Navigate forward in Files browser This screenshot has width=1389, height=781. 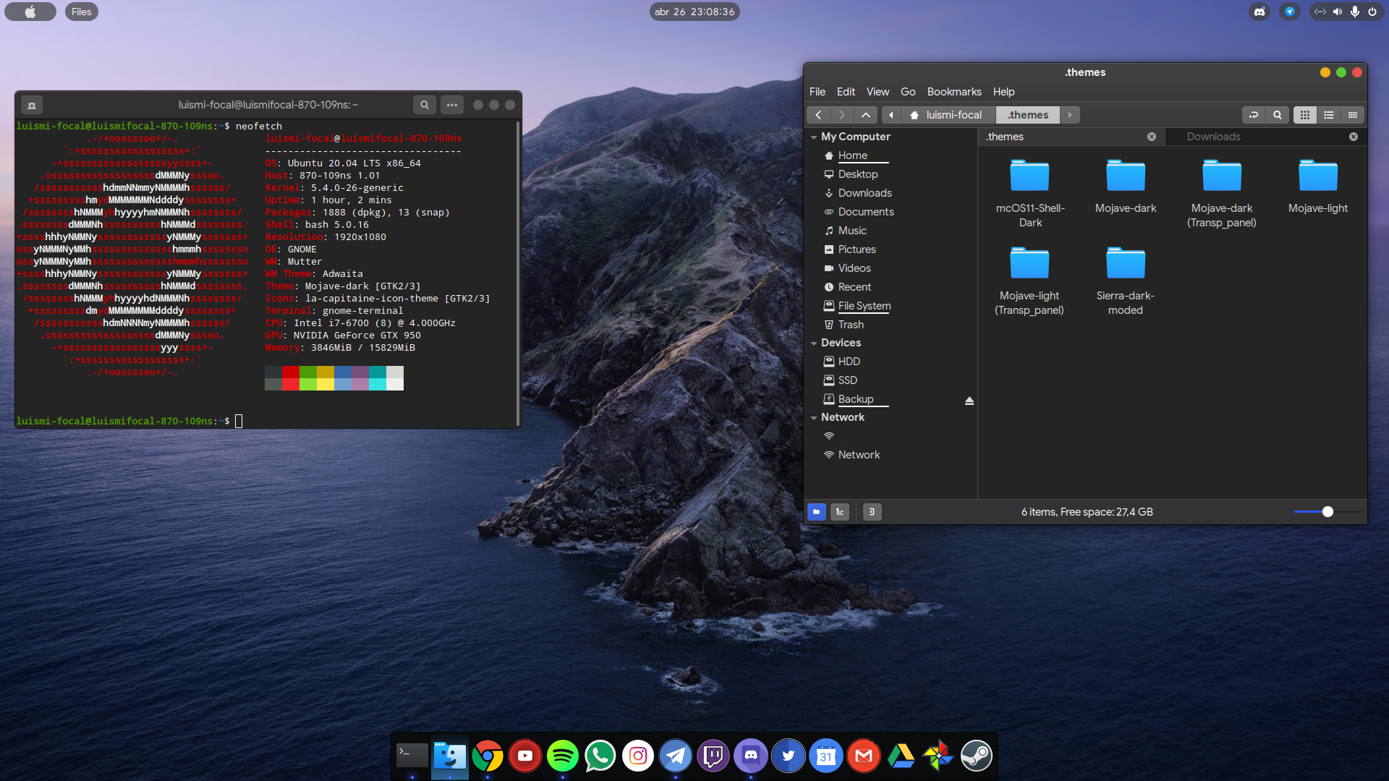point(841,114)
